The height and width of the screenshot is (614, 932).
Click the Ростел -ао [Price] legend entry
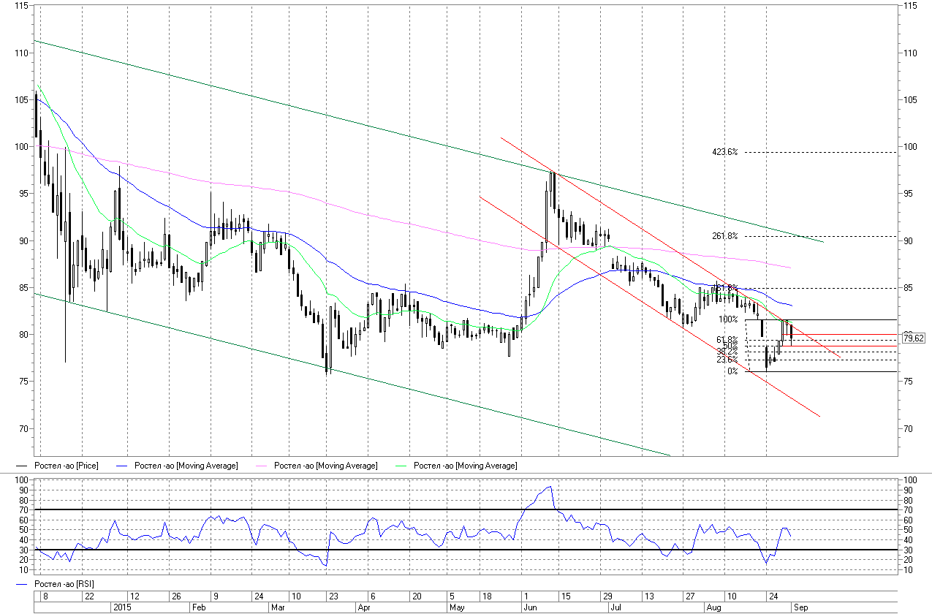pyautogui.click(x=66, y=466)
